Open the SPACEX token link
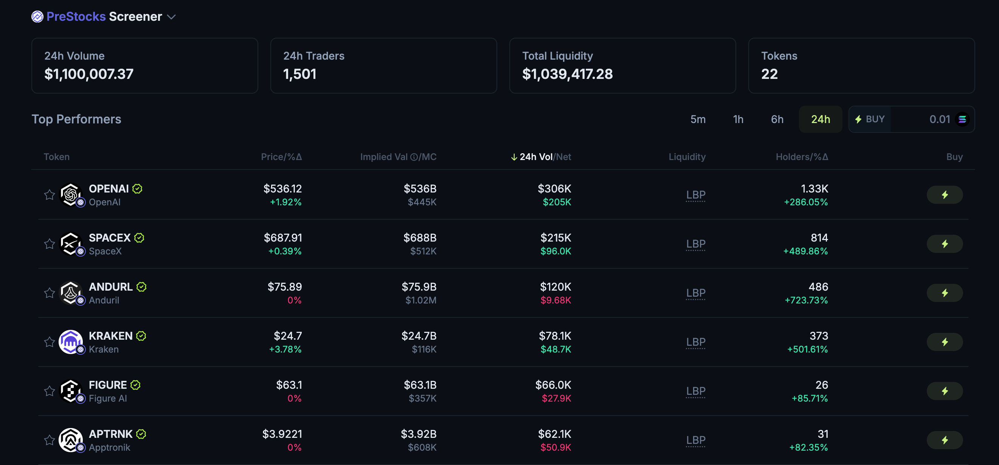The height and width of the screenshot is (465, 999). 109,237
